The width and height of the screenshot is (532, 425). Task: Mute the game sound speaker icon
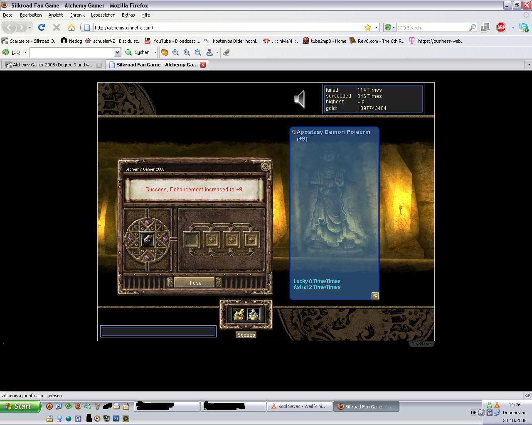coord(300,99)
